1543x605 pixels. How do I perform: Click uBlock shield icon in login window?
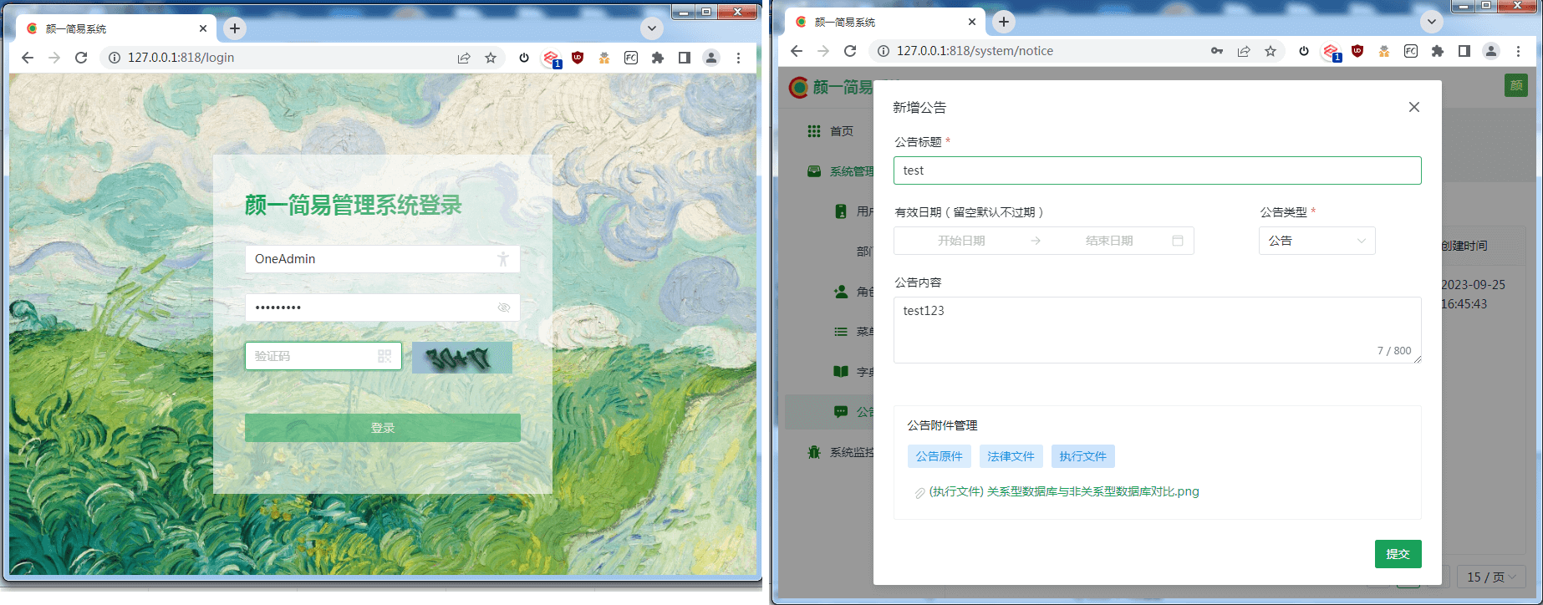coord(578,58)
